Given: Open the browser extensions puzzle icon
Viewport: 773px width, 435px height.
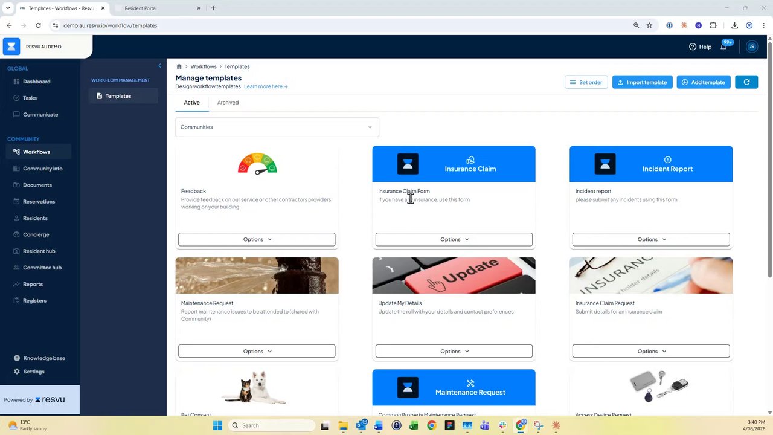Looking at the screenshot, I should coord(713,25).
